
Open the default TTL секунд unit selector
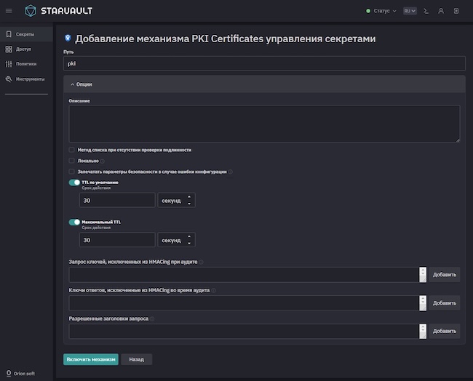pyautogui.click(x=176, y=200)
